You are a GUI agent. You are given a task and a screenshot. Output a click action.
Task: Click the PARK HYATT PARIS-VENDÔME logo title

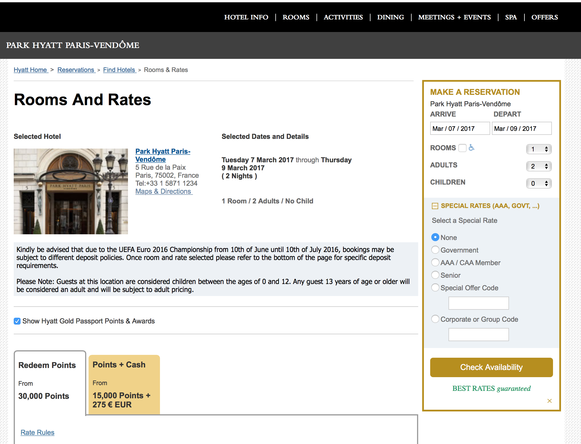coord(73,45)
